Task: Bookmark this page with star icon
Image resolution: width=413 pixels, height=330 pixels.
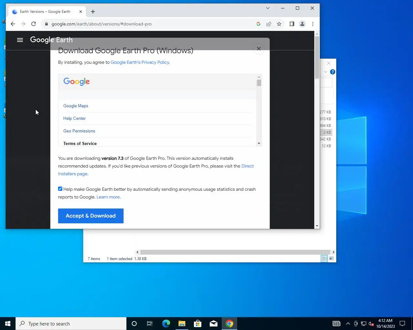Action: [279, 24]
